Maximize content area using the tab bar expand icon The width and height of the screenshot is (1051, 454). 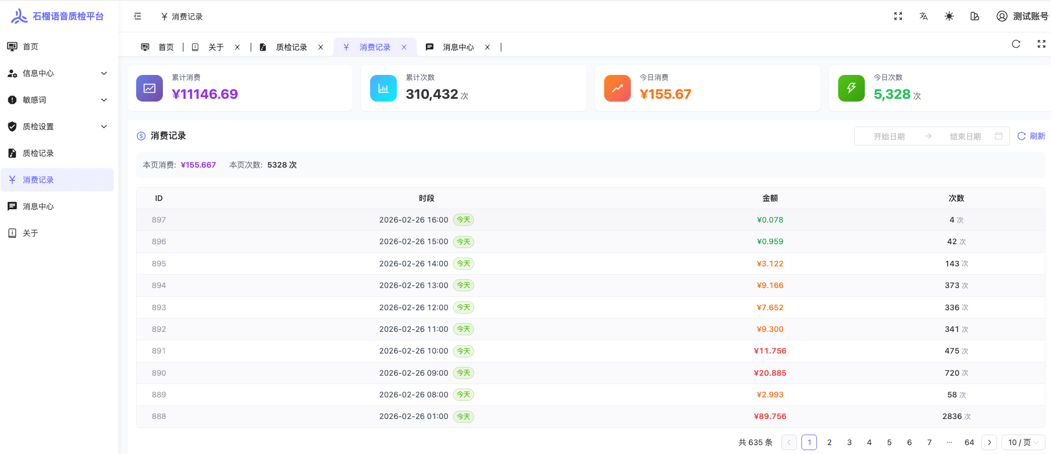coord(1041,44)
